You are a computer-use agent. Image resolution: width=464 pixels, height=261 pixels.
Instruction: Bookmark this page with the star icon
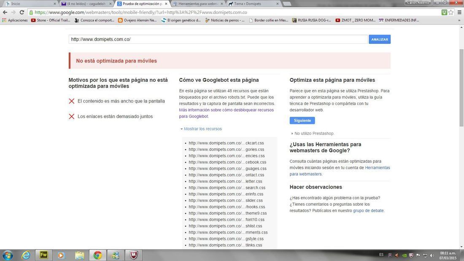pyautogui.click(x=451, y=12)
